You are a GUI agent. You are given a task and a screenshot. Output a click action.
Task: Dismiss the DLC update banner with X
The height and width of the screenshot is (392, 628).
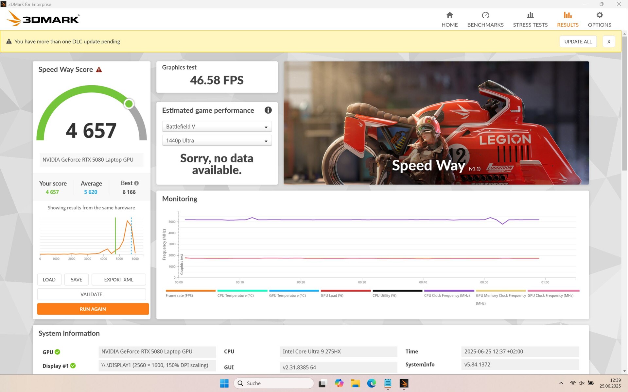click(609, 41)
